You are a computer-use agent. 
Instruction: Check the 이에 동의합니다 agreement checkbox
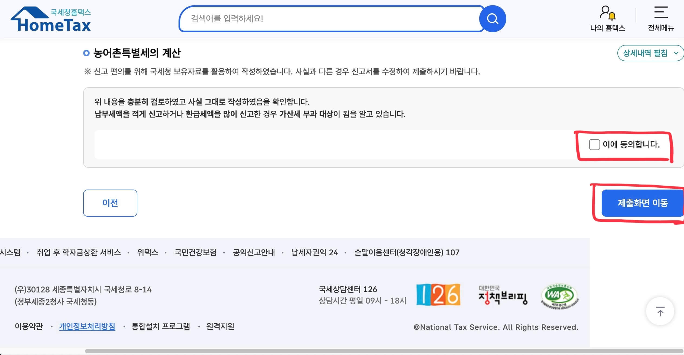(x=595, y=145)
